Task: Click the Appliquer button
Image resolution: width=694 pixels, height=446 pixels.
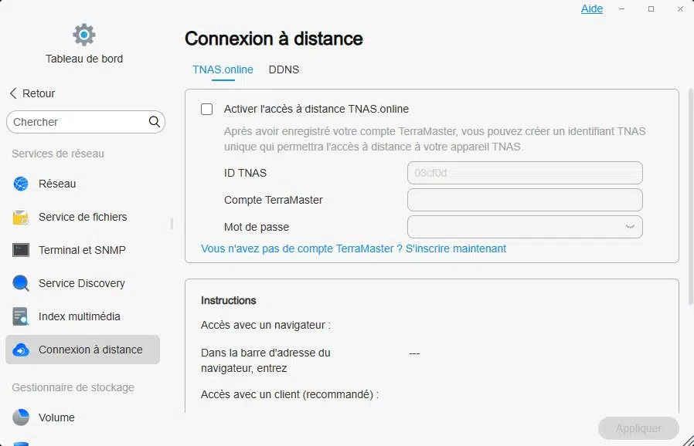Action: (638, 428)
